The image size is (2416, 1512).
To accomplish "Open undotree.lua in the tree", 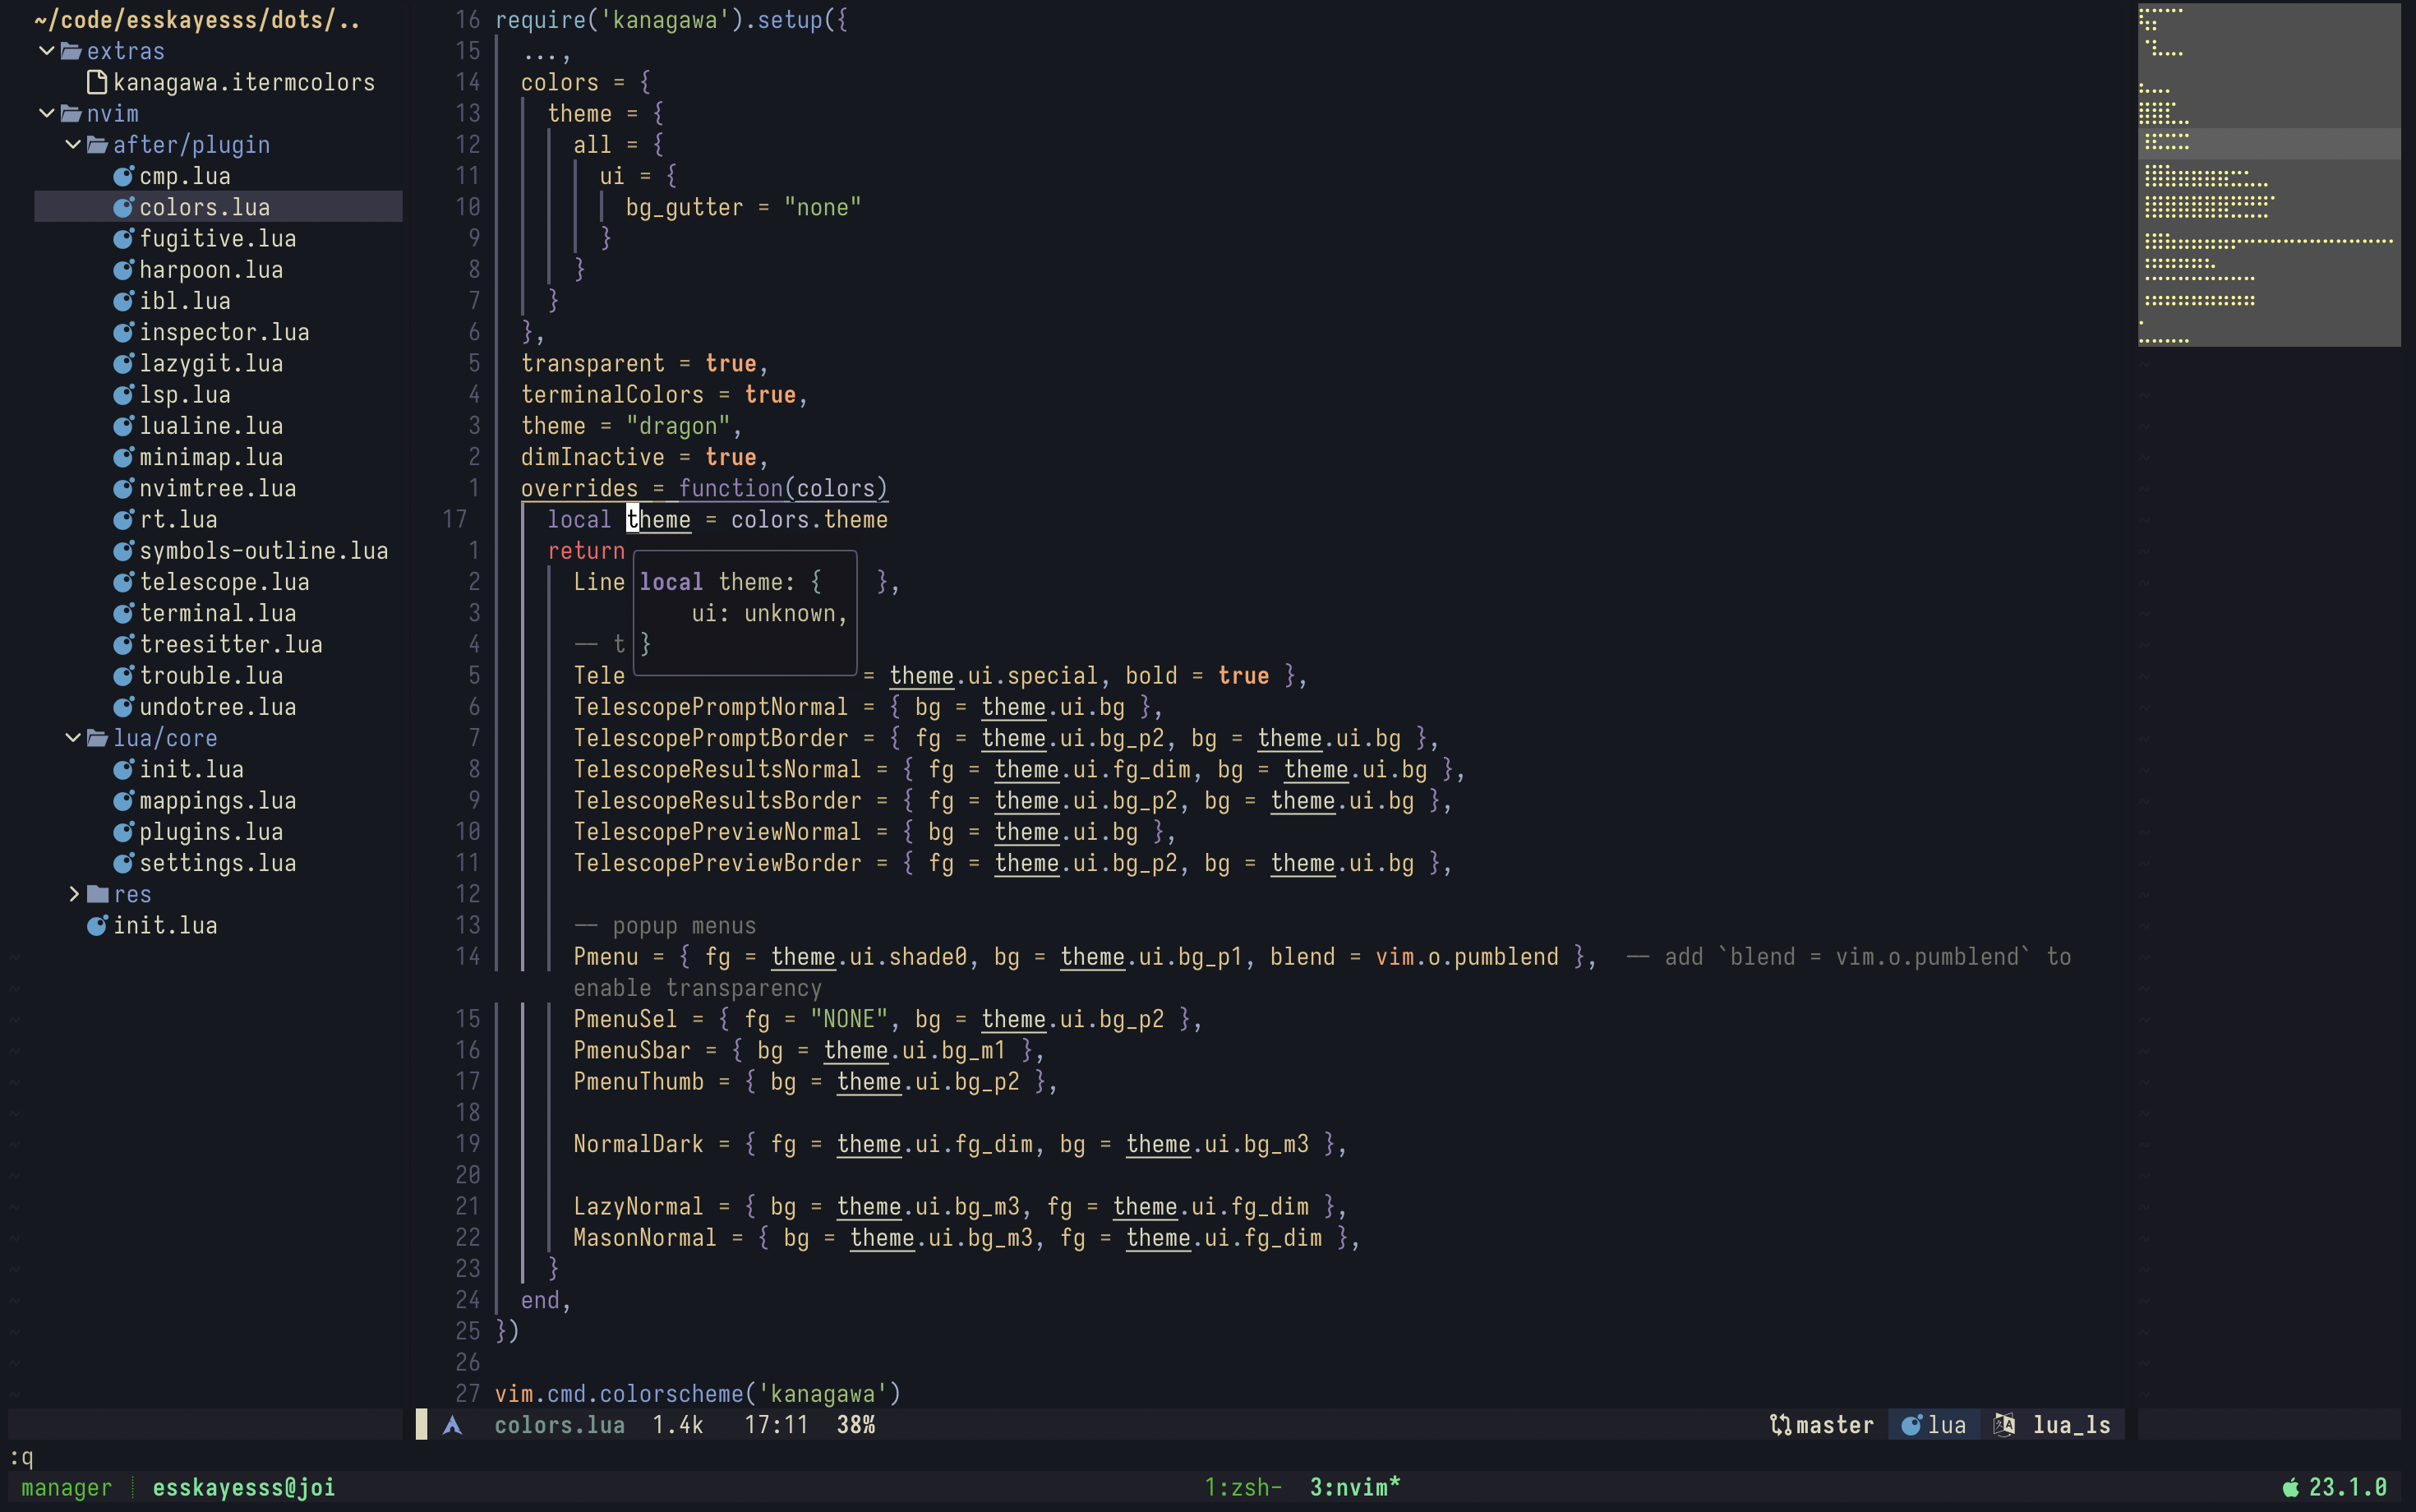I will [218, 706].
